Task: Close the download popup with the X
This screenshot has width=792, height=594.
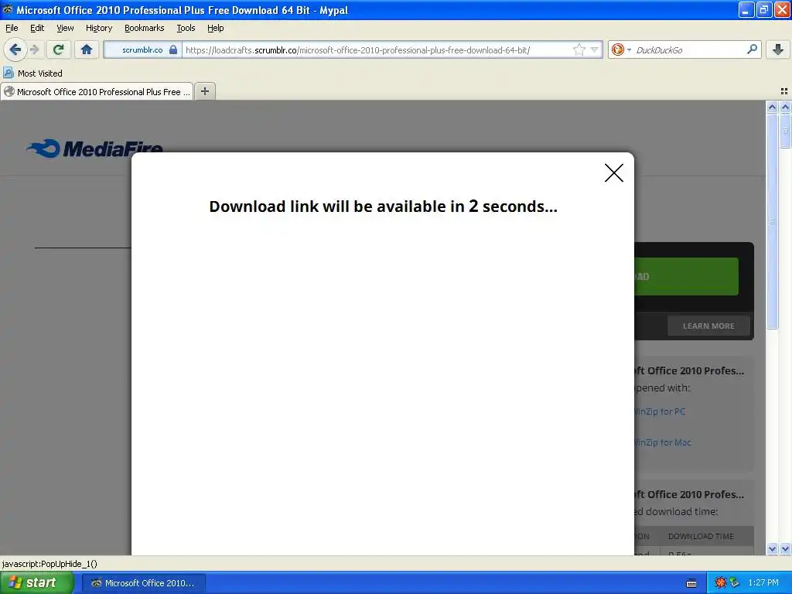Action: 613,173
